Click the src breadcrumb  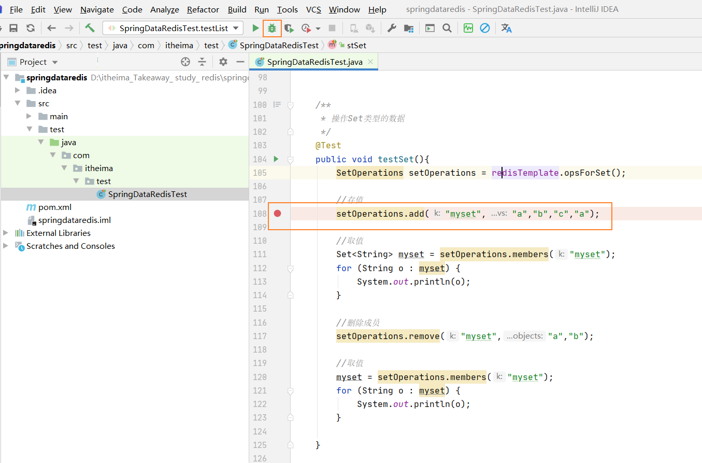click(71, 45)
